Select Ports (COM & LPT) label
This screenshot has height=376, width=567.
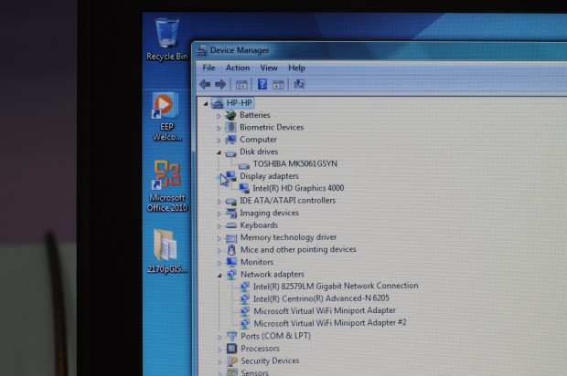(x=275, y=336)
